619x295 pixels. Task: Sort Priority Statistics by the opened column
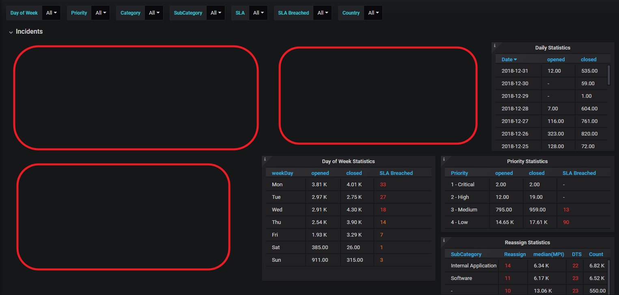[504, 173]
